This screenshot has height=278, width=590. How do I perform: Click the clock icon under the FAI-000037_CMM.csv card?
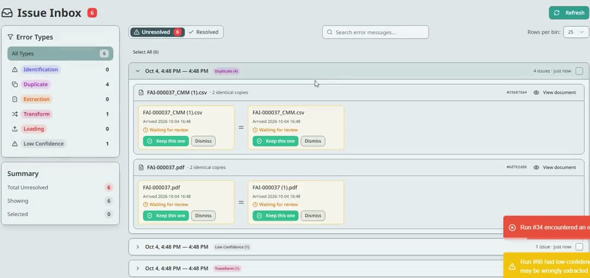[255, 130]
